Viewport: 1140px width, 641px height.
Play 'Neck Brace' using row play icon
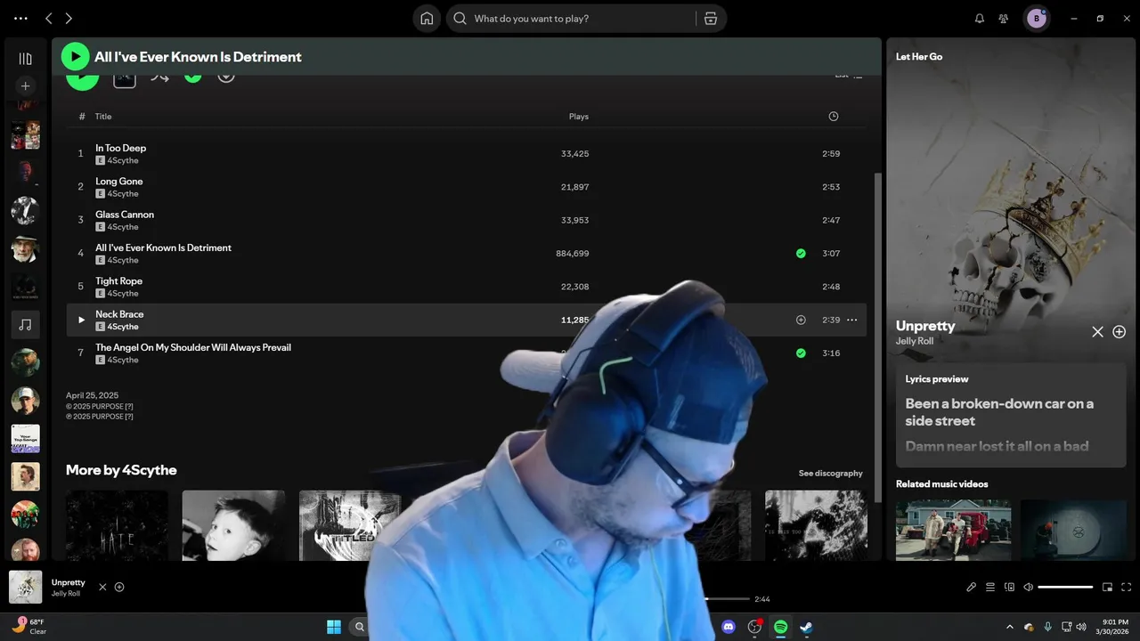pyautogui.click(x=81, y=320)
